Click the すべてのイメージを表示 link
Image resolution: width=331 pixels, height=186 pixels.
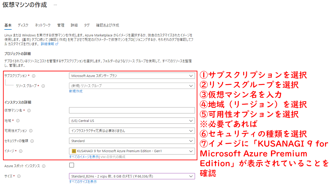tap(84, 157)
